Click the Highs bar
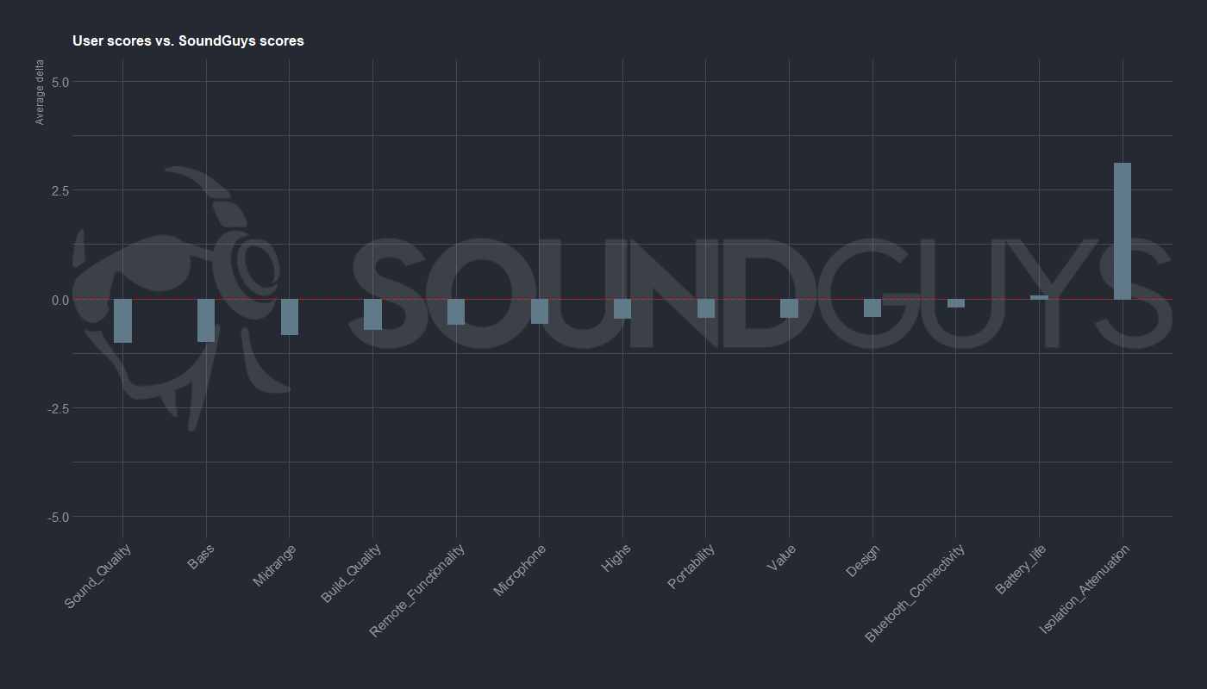This screenshot has width=1207, height=689. [x=622, y=308]
